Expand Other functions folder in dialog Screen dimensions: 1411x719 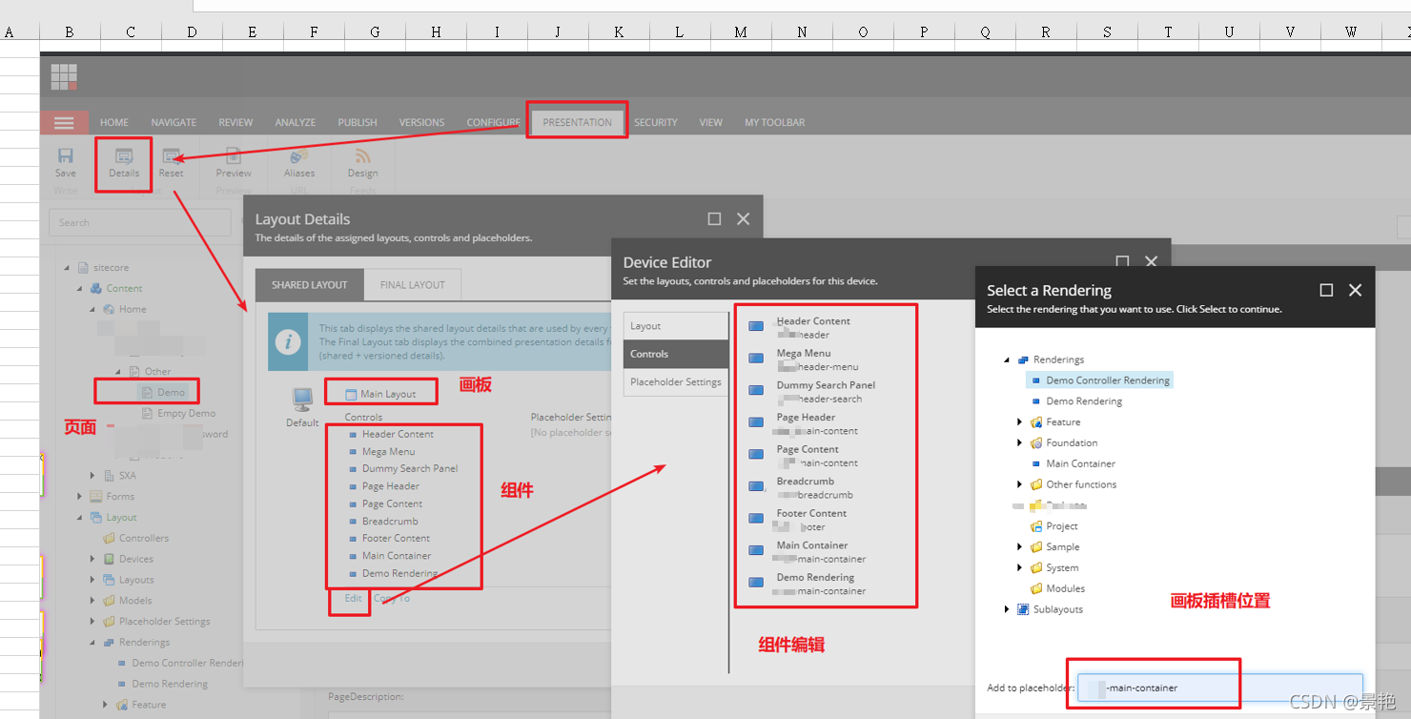1020,484
